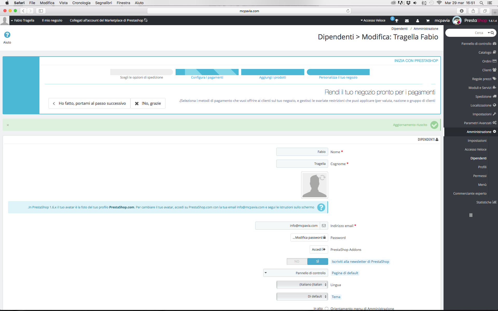The image size is (498, 311).
Task: Open Catalogo in the sidebar menu
Action: click(x=485, y=52)
